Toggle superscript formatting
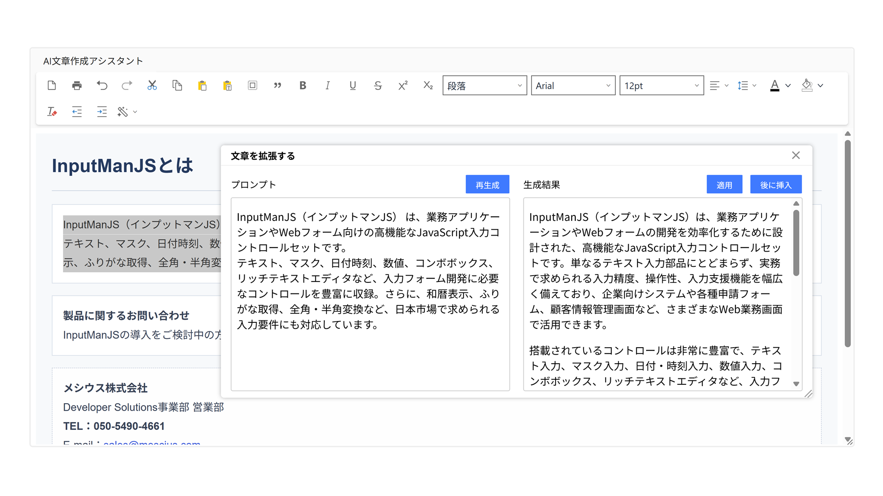883x496 pixels. 403,85
